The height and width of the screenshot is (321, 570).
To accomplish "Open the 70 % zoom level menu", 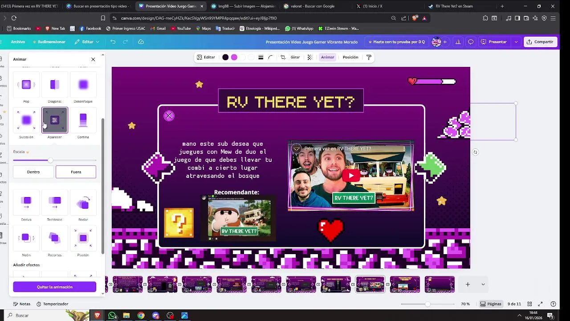I will pyautogui.click(x=465, y=304).
